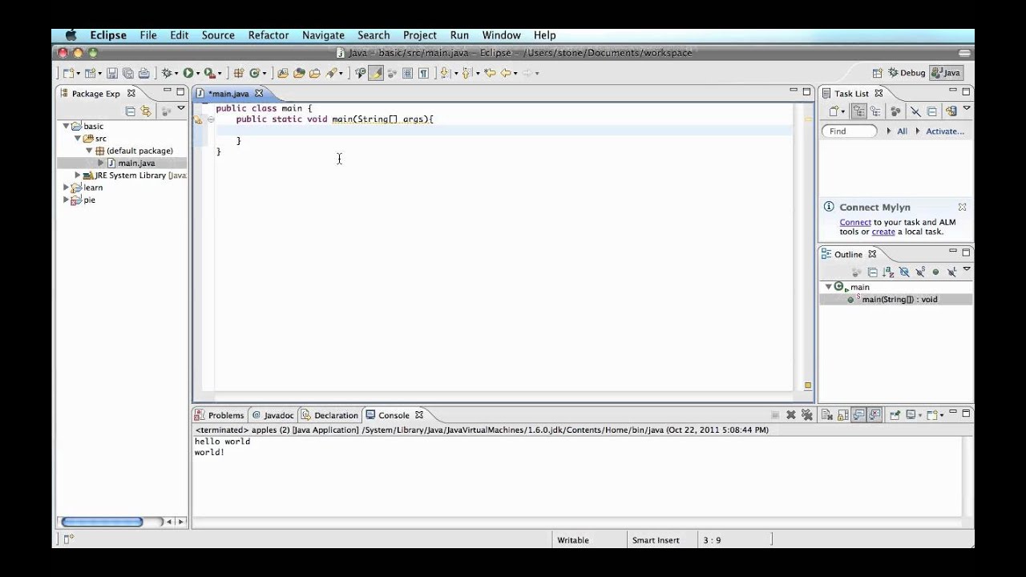Toggle Block Selection Mode toolbar icon
The height and width of the screenshot is (577, 1026).
[407, 73]
